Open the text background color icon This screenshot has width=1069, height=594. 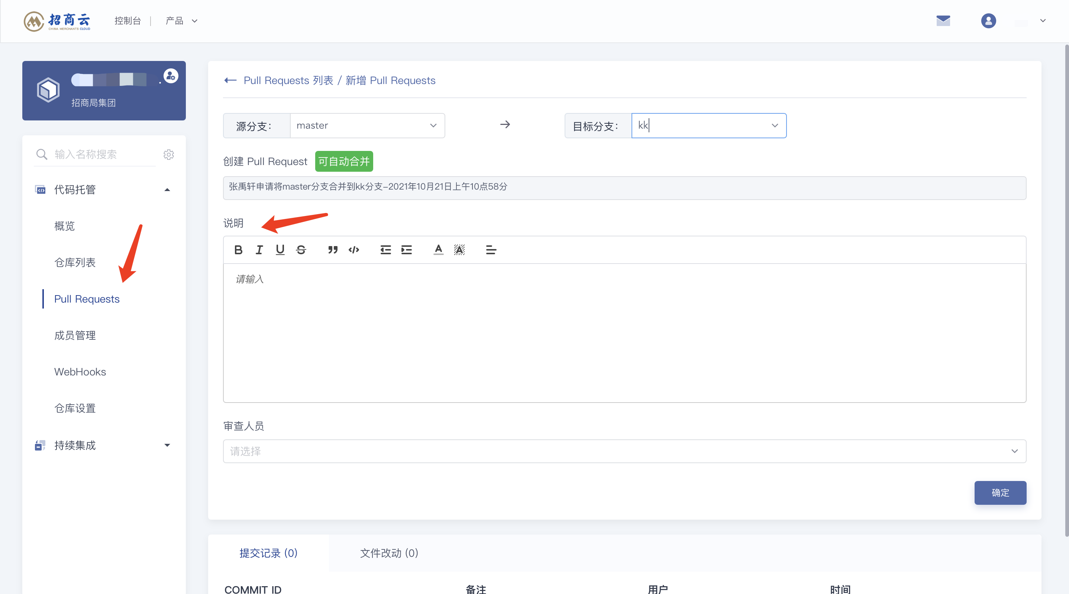pyautogui.click(x=459, y=250)
